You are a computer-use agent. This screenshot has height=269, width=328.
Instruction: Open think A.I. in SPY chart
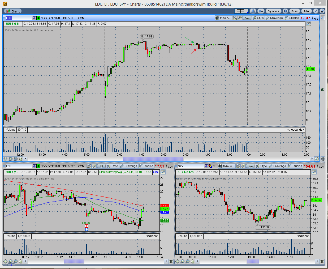point(226,166)
